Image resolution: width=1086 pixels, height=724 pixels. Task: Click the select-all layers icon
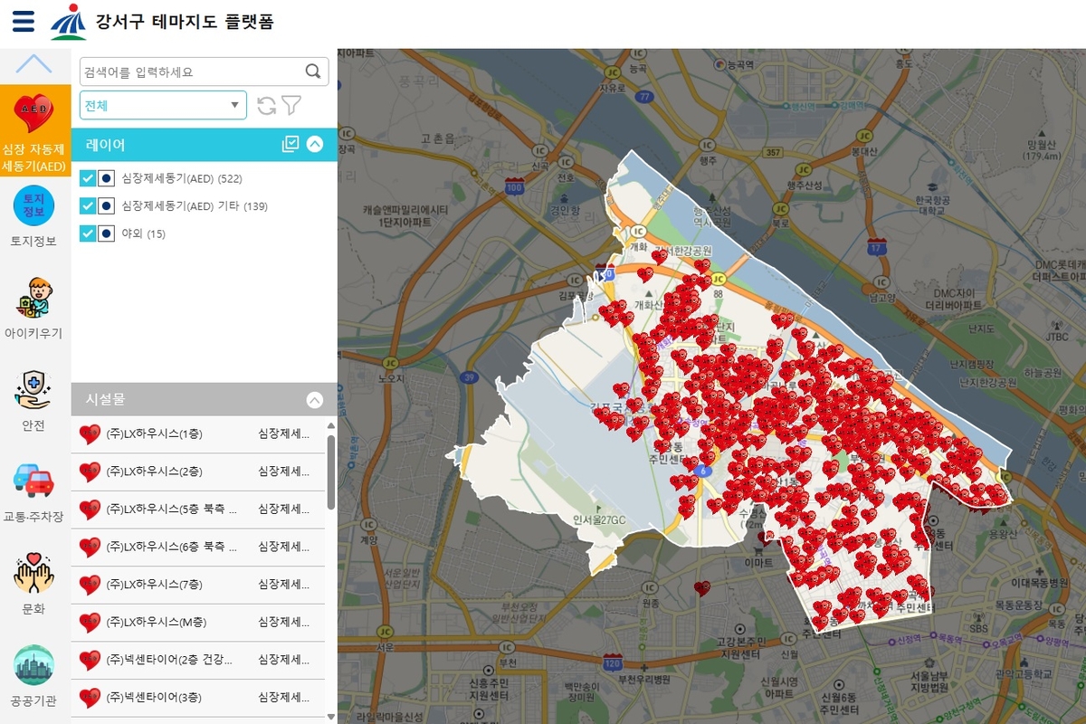tap(291, 144)
